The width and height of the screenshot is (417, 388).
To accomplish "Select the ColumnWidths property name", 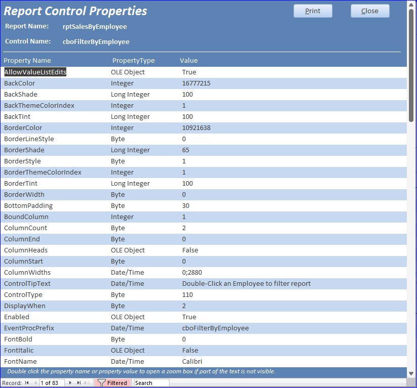I will (x=27, y=273).
